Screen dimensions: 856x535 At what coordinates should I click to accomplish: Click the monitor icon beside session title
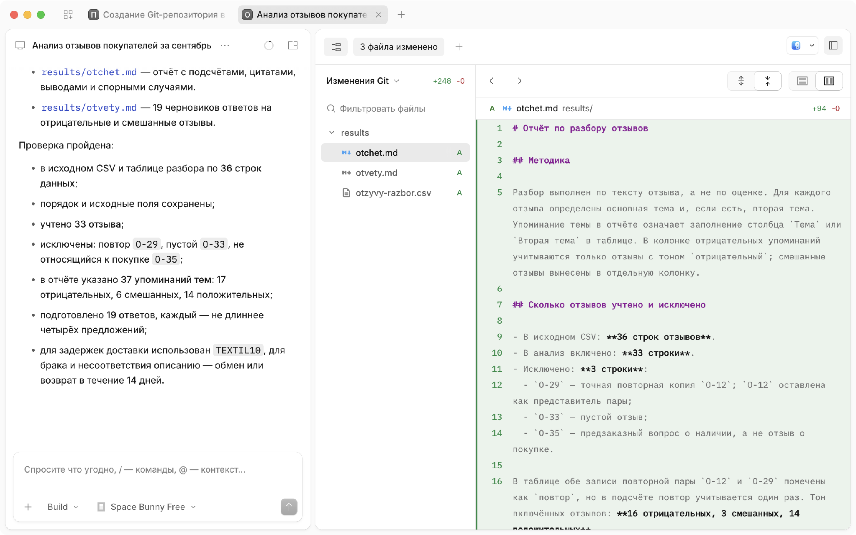pos(20,46)
